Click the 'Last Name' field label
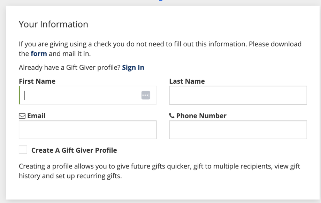Image resolution: width=321 pixels, height=203 pixels. pos(187,82)
